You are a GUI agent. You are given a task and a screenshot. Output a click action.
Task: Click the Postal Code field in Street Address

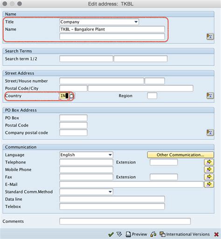click(73, 88)
